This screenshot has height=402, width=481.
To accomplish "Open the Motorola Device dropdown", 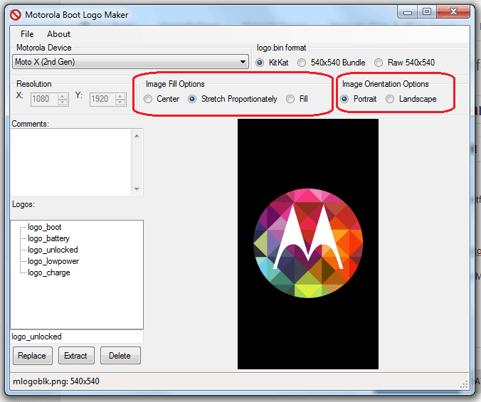I will tap(130, 62).
